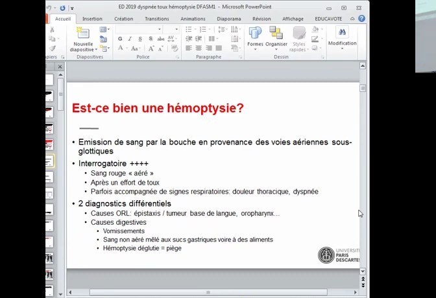Click the bulleted list icon
This screenshot has height=298, width=436.
click(189, 29)
